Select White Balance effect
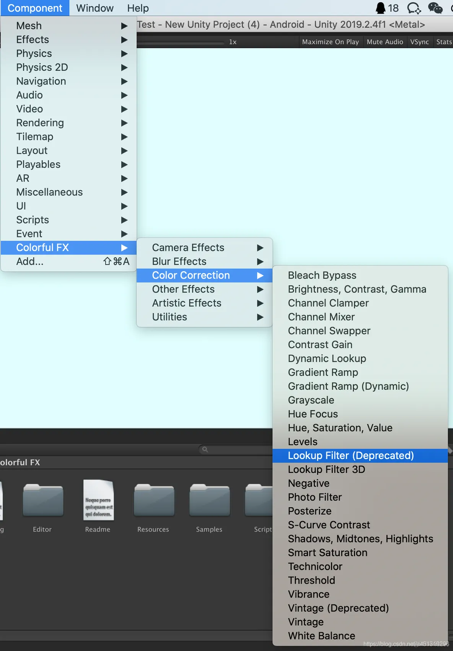 pos(360,636)
